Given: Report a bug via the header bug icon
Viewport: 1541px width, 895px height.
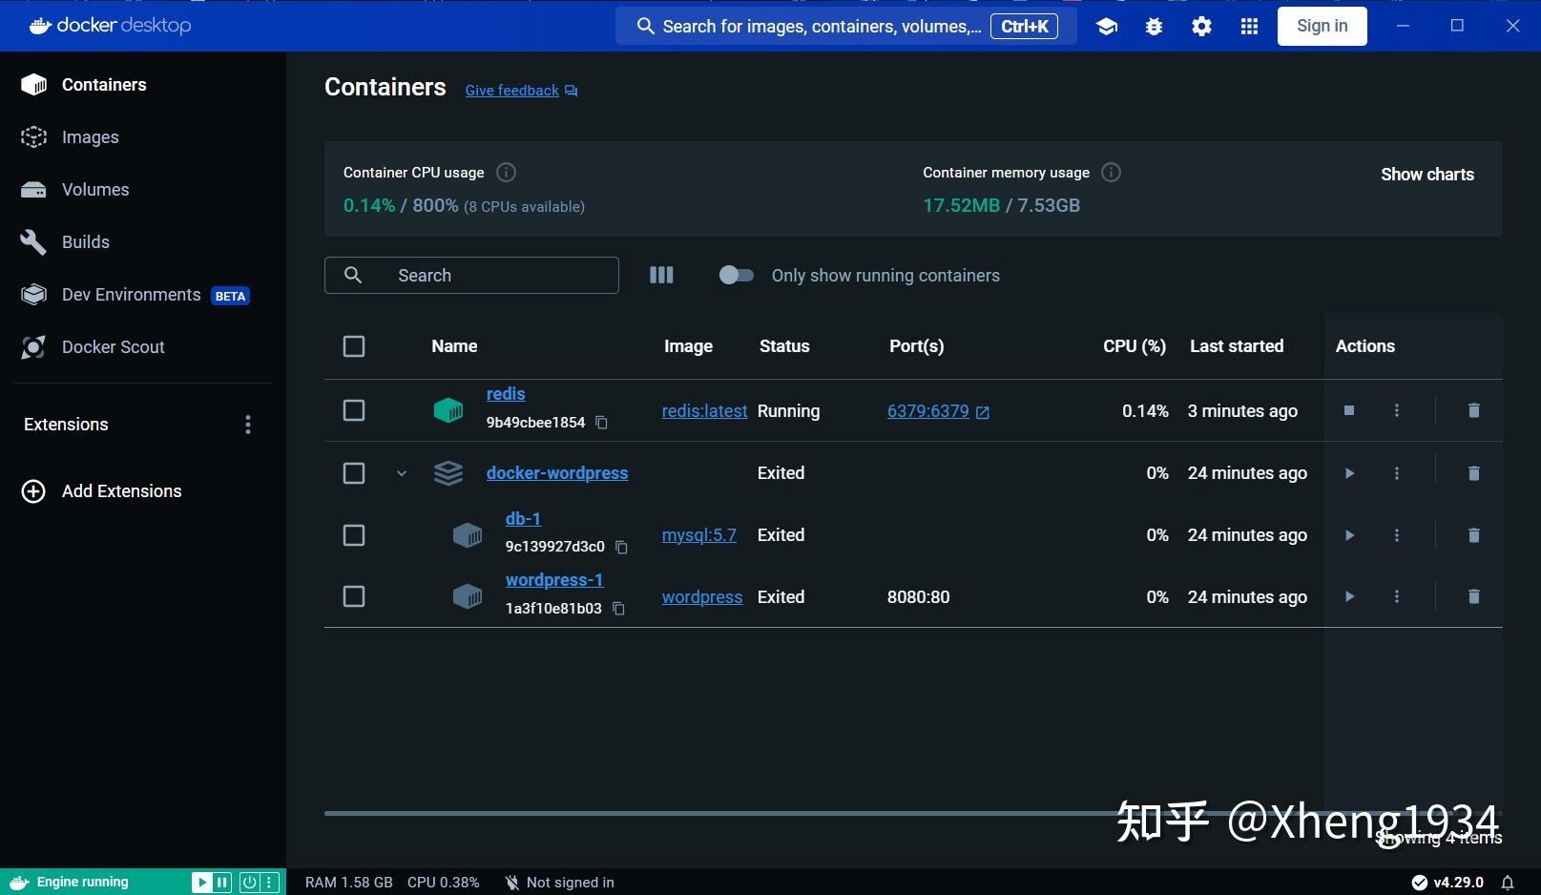Looking at the screenshot, I should (x=1154, y=26).
